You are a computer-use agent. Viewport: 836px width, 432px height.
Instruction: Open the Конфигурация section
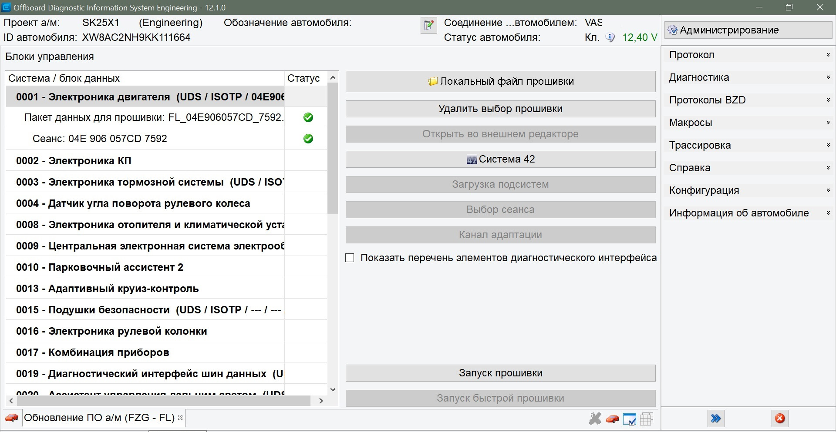tap(748, 191)
